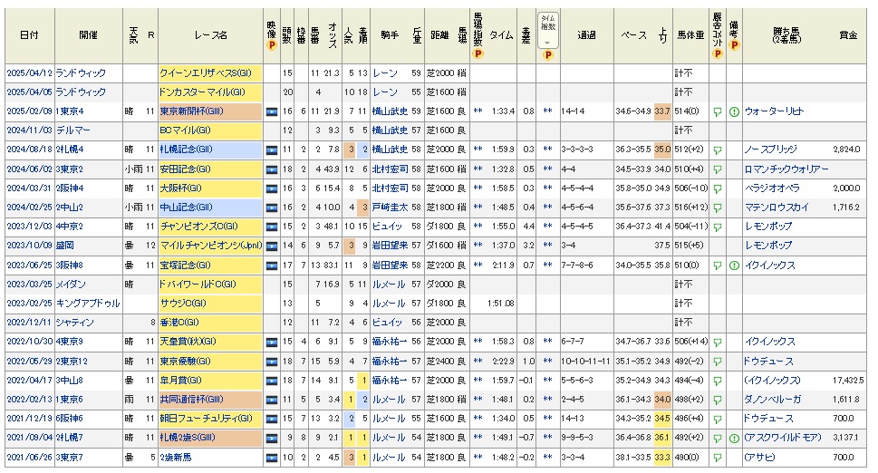Open the タイム指数 dropdown in header
The width and height of the screenshot is (878, 473).
click(x=547, y=30)
